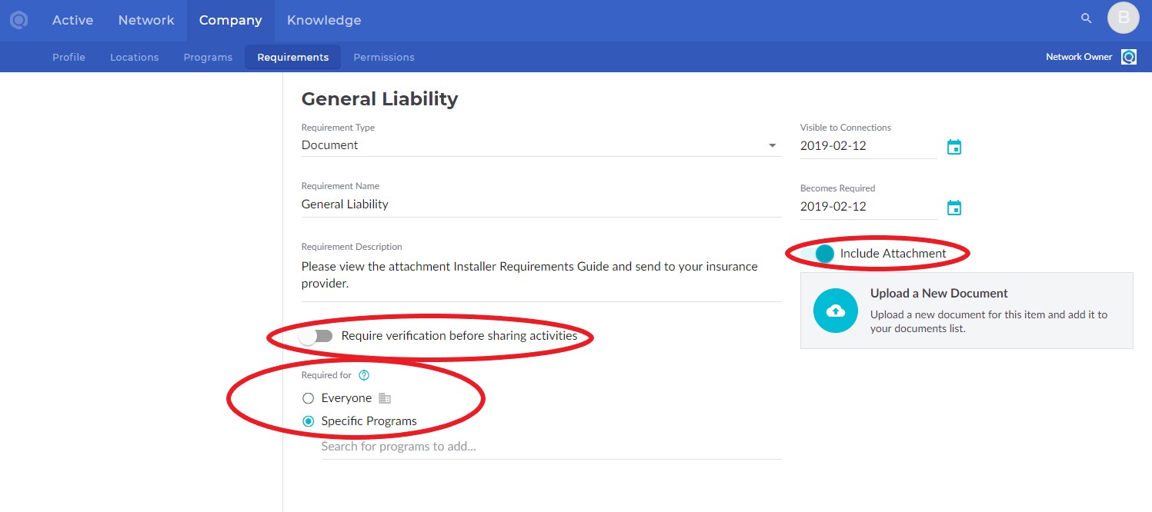
Task: Open the Knowledge top menu
Action: pos(323,20)
